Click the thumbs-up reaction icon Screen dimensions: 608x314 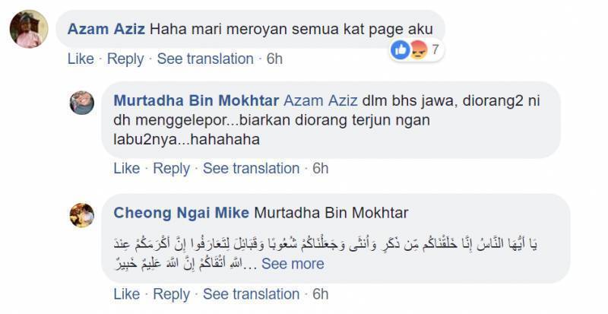coord(401,49)
